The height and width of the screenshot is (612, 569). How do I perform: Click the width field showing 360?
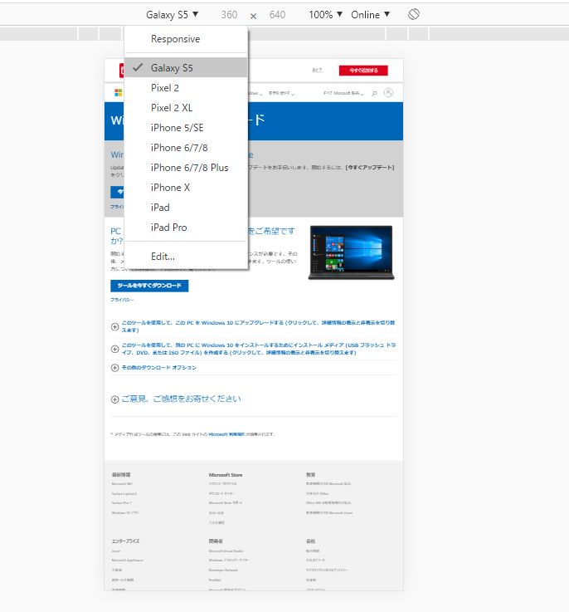coord(229,15)
